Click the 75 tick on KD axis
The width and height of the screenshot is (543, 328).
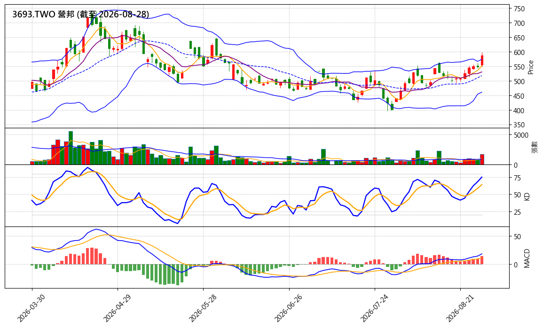coord(517,178)
